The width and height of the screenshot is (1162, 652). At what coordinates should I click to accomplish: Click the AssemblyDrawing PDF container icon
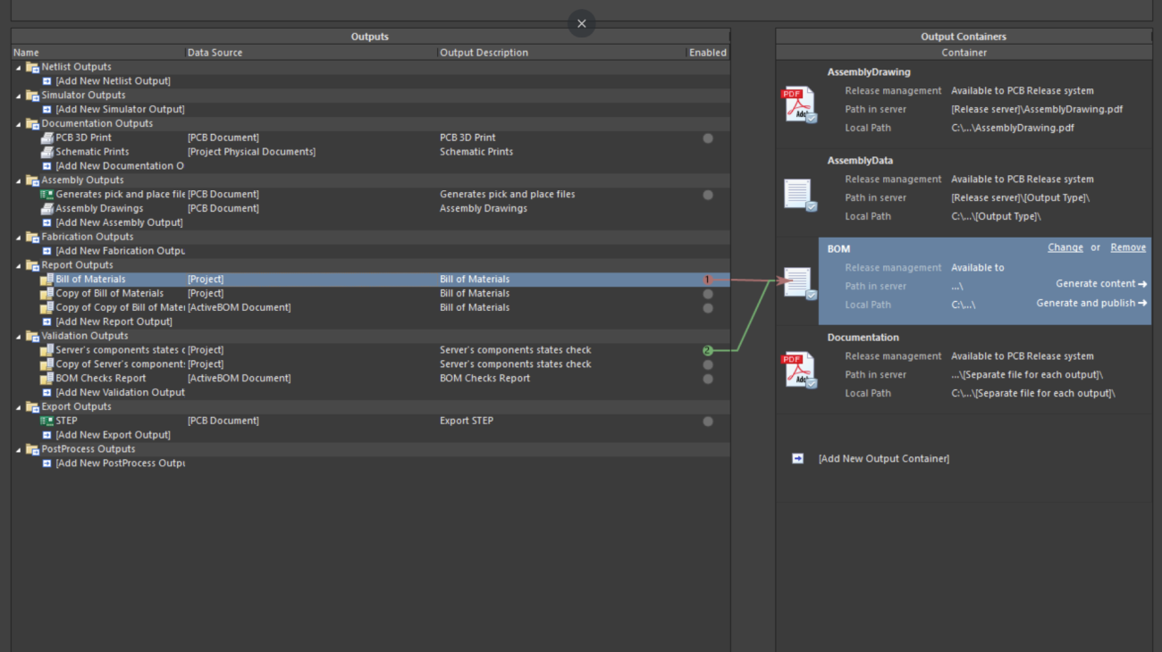pyautogui.click(x=798, y=104)
